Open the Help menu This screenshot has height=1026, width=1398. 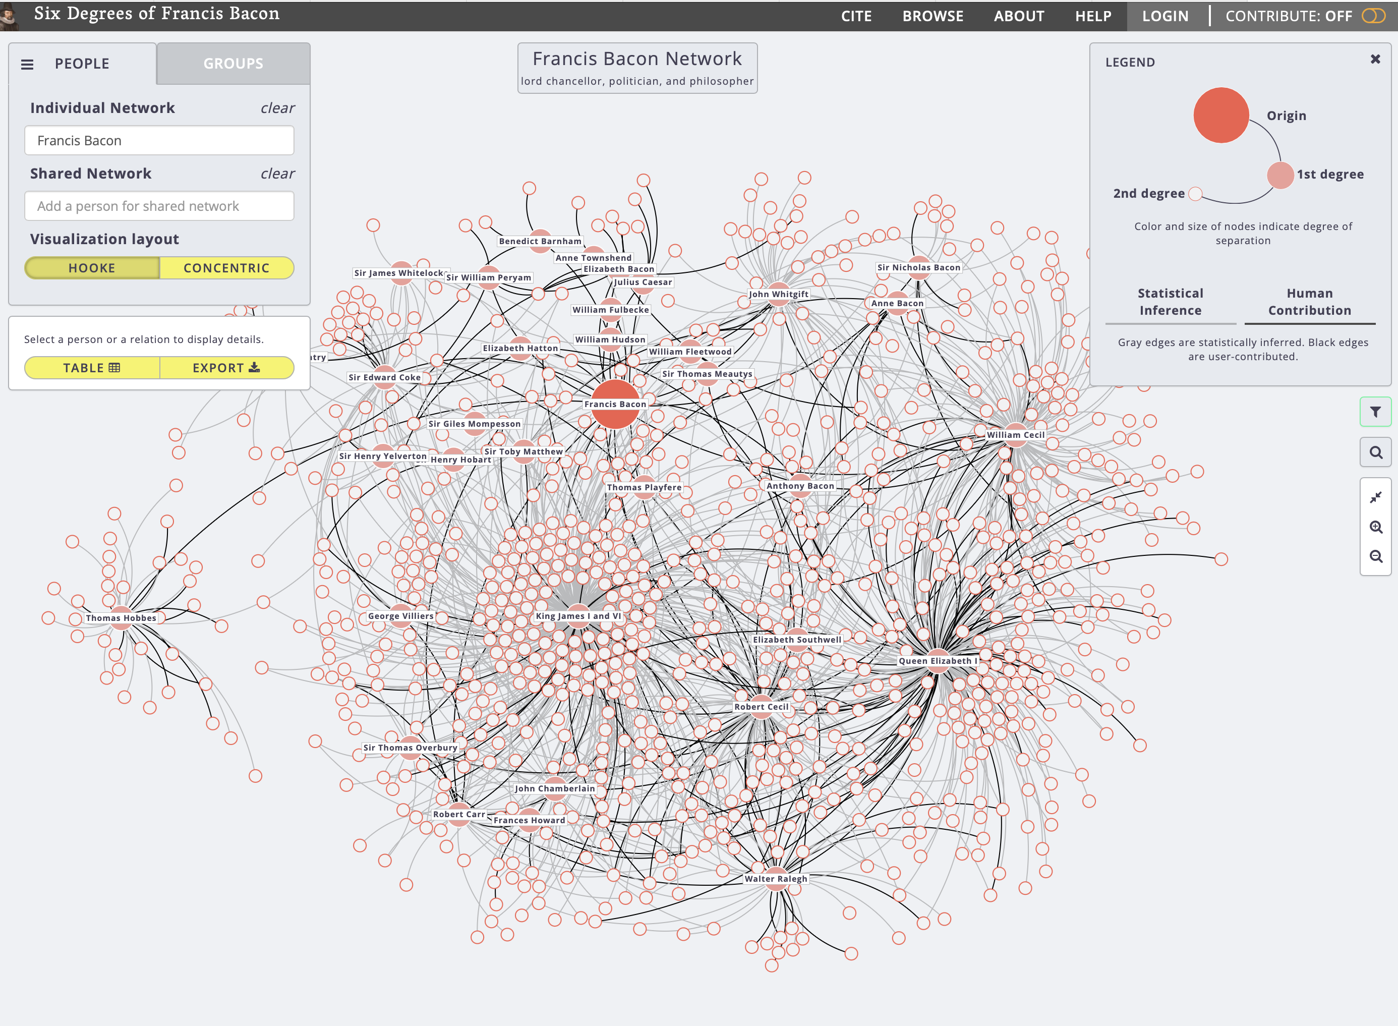[x=1092, y=16]
